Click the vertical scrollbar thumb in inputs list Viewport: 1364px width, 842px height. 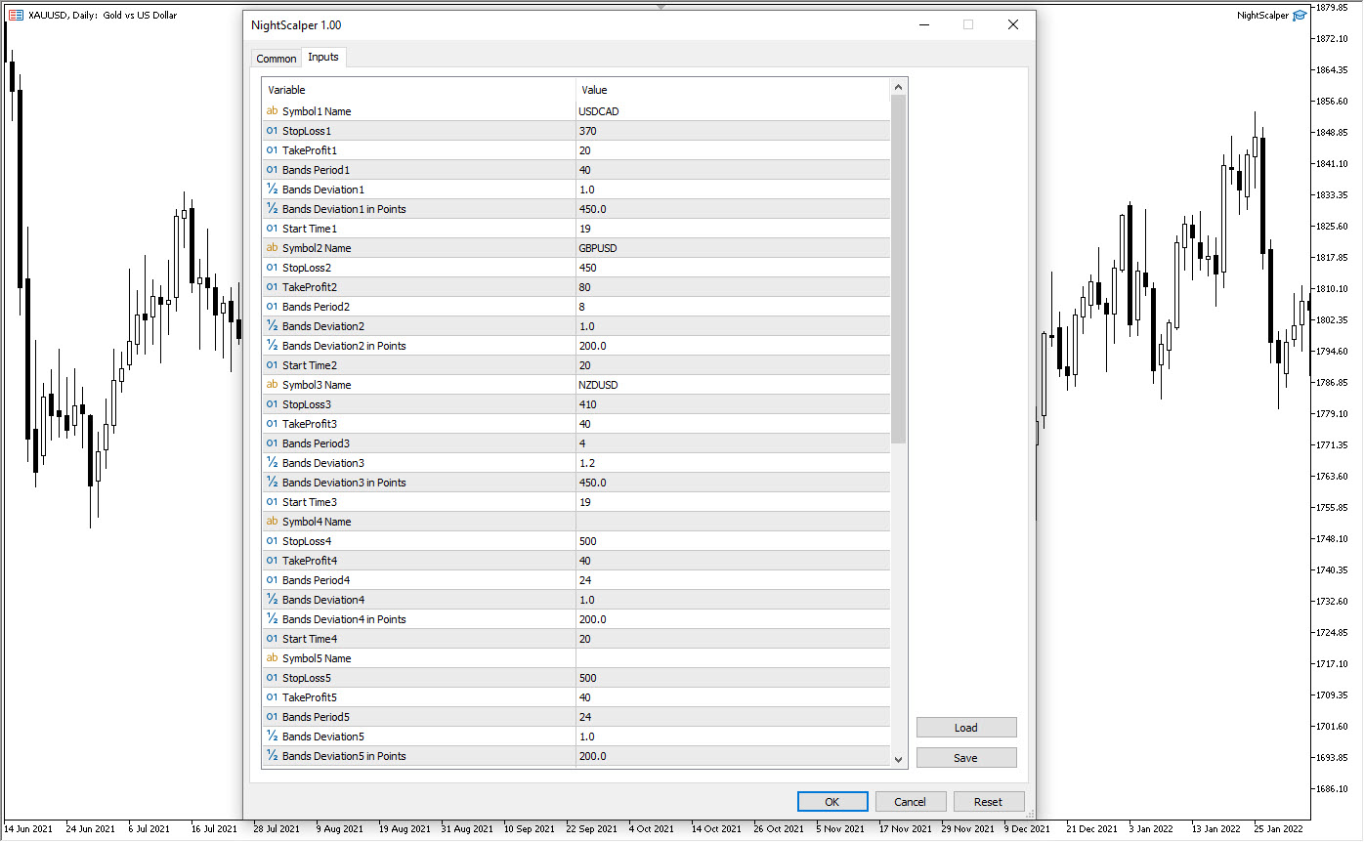pos(899,269)
